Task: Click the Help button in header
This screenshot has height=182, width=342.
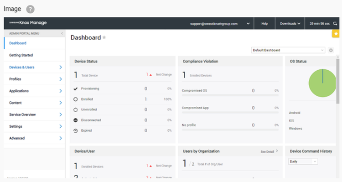Action: point(264,24)
